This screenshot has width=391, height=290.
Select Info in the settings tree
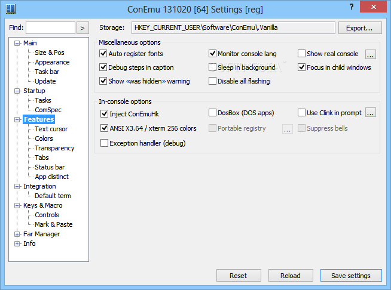[x=29, y=243]
